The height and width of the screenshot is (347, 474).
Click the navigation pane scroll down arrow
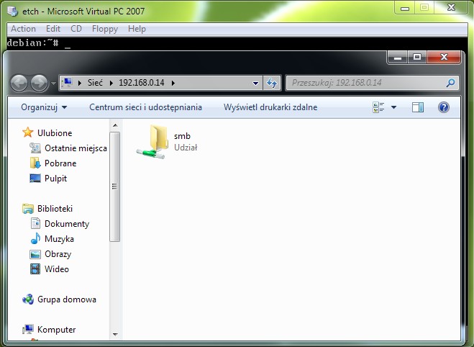(x=115, y=334)
